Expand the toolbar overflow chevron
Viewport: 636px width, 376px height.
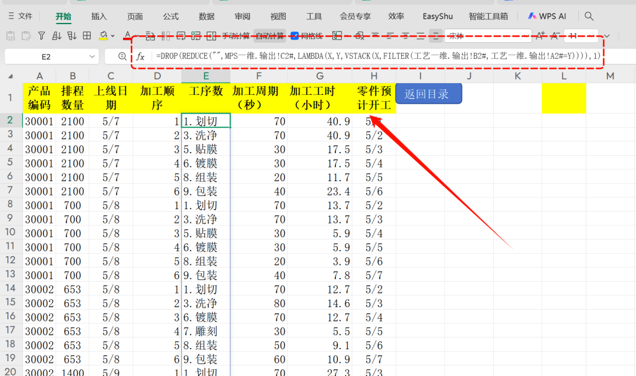click(607, 36)
